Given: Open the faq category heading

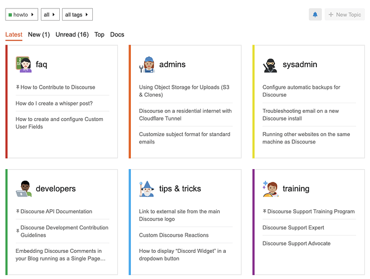Looking at the screenshot, I should point(41,65).
